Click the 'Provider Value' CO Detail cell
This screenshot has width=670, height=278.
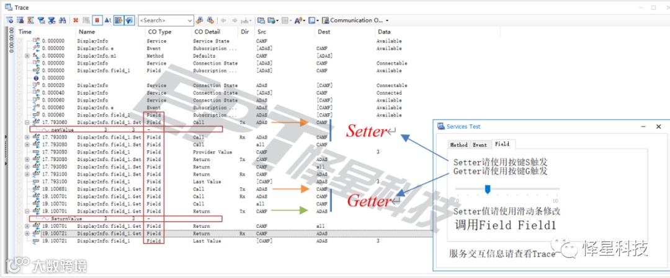click(x=212, y=152)
